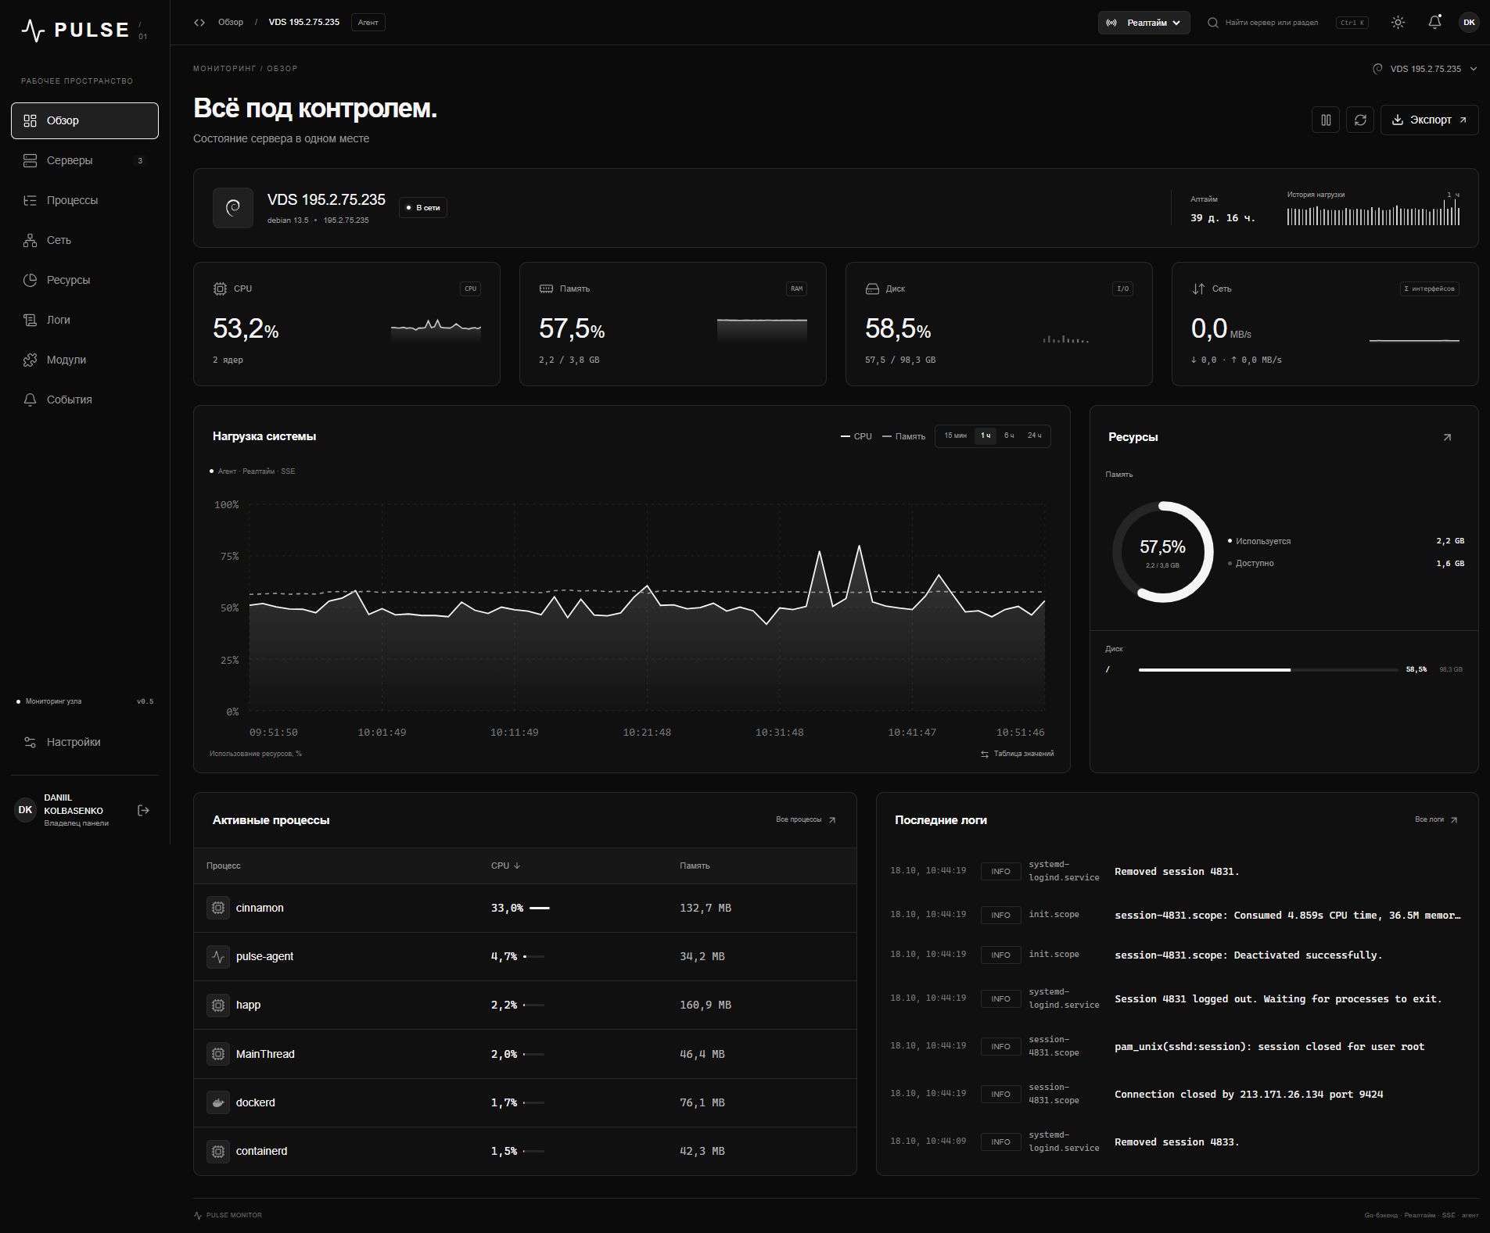Screen dimensions: 1490x1233
Task: Open the Resources panel arrow icon
Action: click(x=1447, y=438)
